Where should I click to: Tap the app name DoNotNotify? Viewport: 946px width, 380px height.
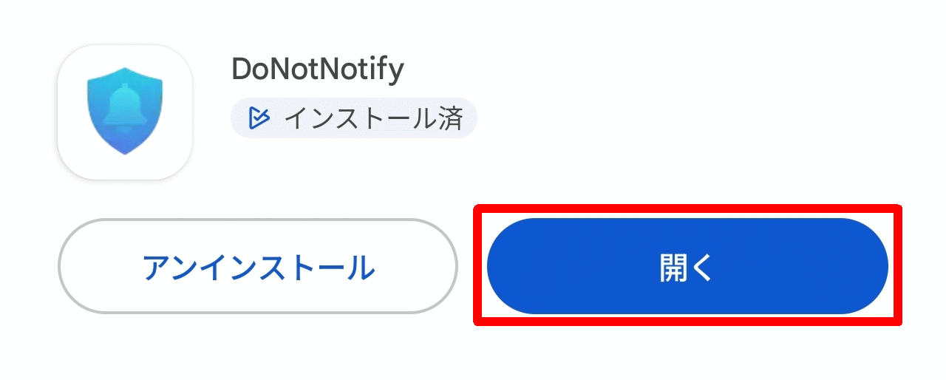318,69
